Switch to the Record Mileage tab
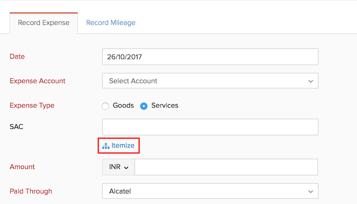Screen dimensions: 357x204 pos(111,23)
